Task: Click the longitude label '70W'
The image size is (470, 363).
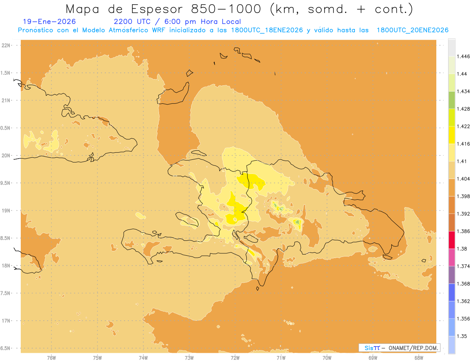Action: 327,358
